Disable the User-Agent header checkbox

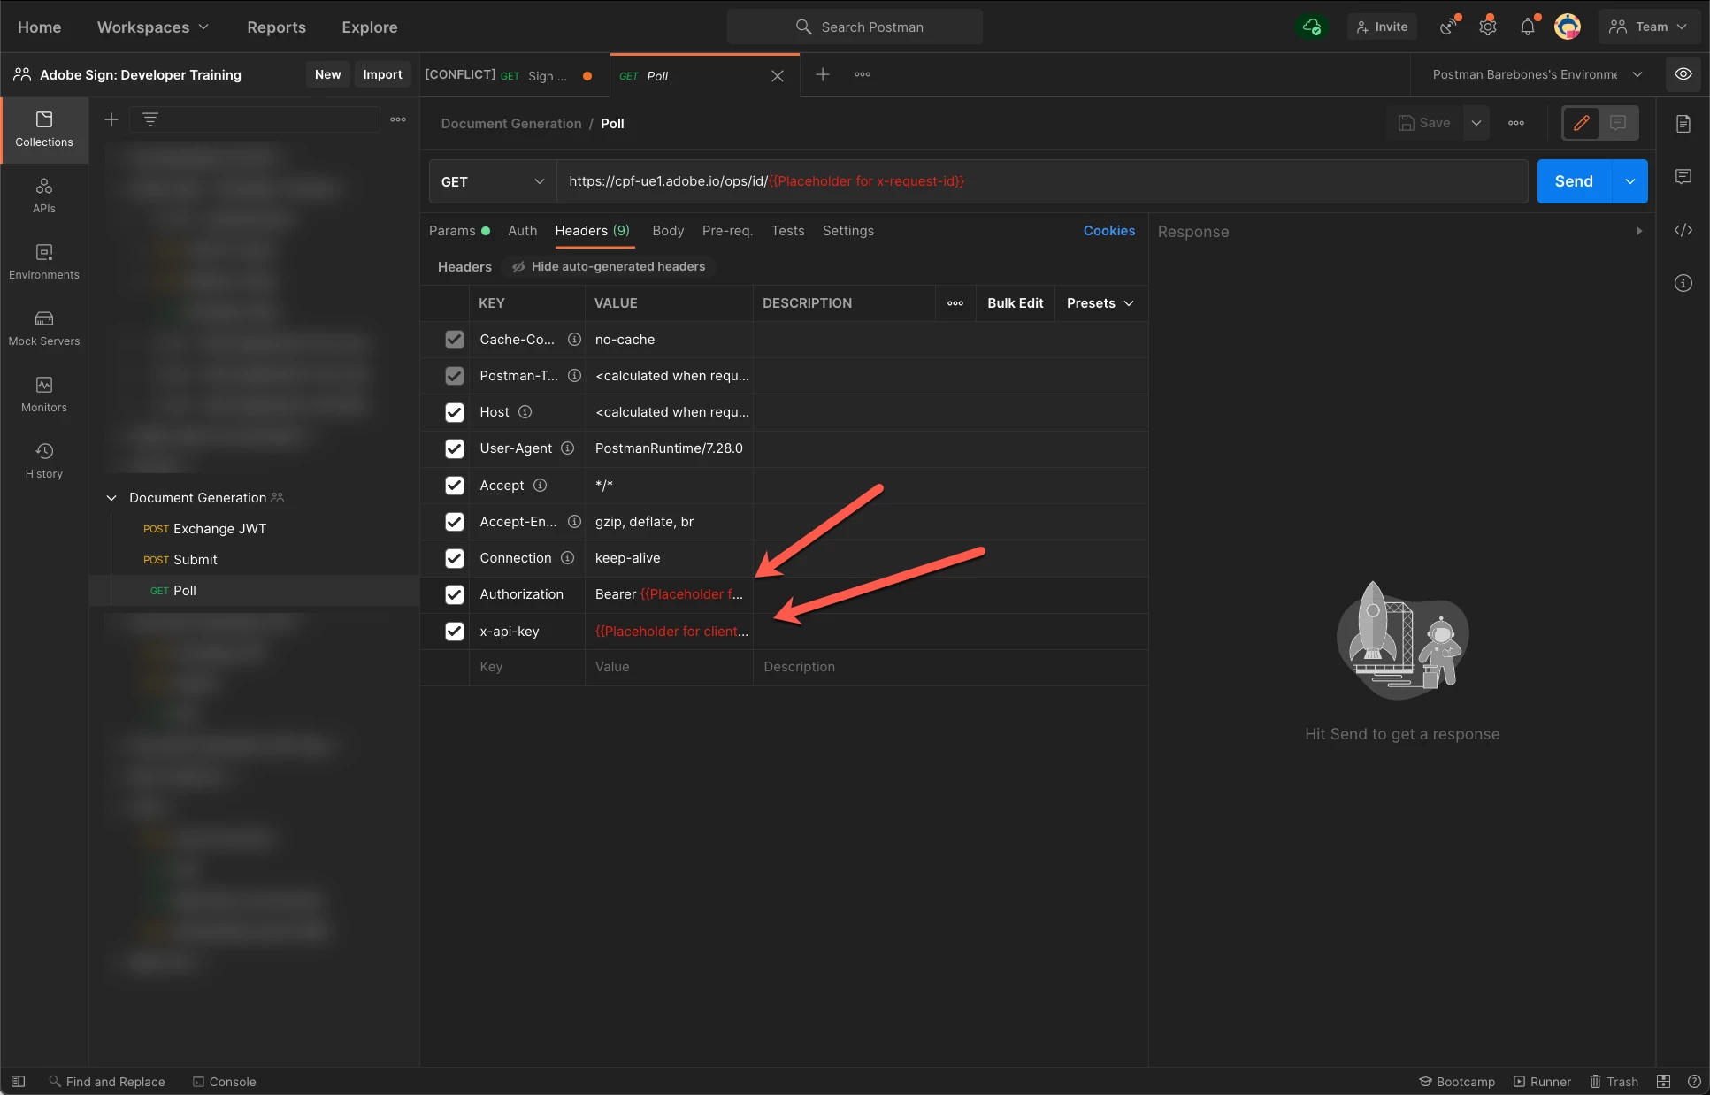point(455,448)
